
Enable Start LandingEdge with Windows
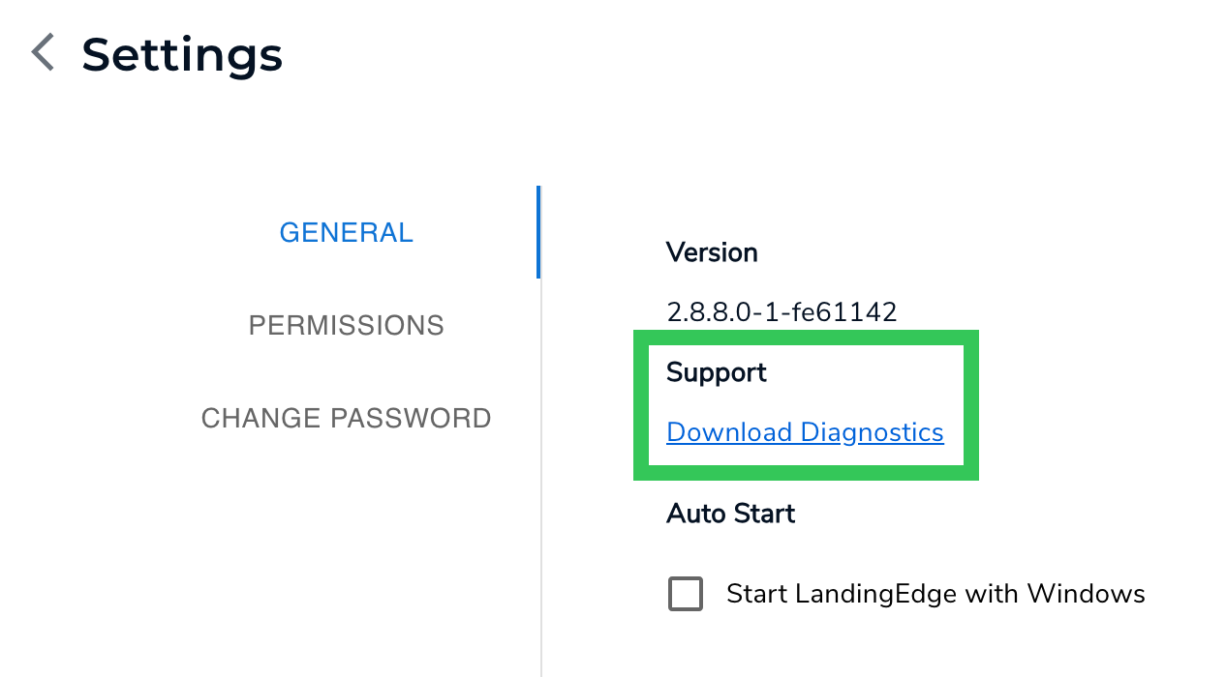685,594
